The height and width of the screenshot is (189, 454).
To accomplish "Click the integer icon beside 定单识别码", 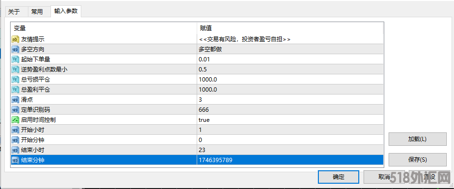I will click(15, 110).
